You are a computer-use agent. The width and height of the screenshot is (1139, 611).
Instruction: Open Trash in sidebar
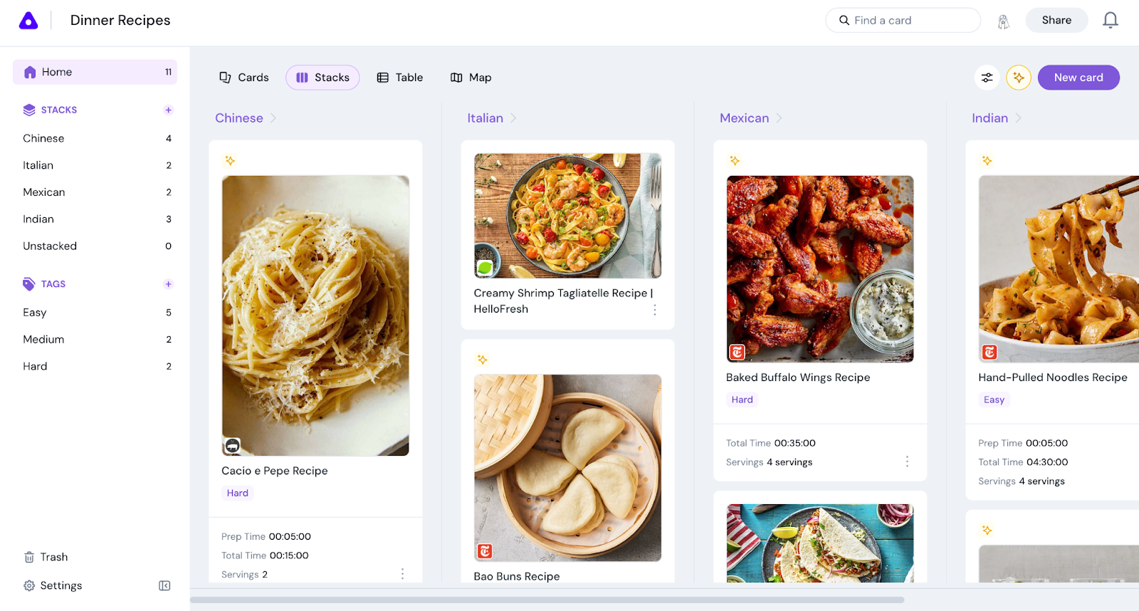(x=46, y=557)
